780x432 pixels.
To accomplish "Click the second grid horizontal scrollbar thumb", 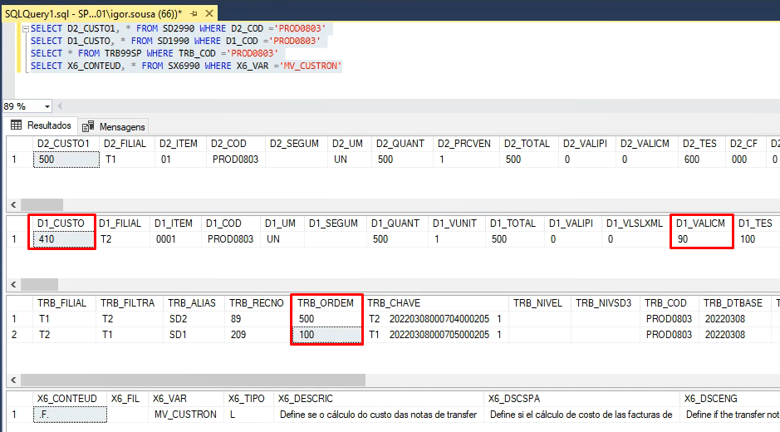I will click(x=39, y=284).
